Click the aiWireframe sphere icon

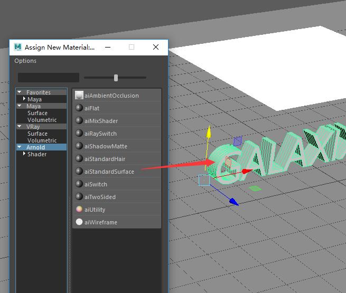(x=79, y=222)
